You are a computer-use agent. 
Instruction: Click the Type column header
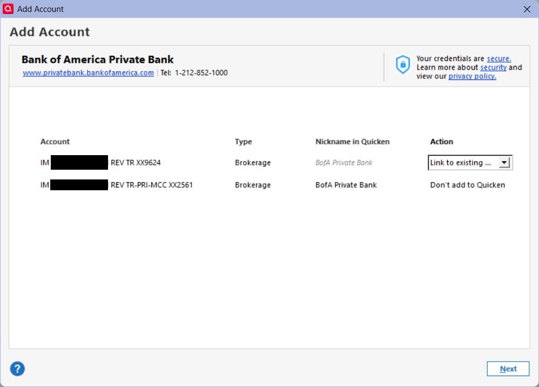244,142
